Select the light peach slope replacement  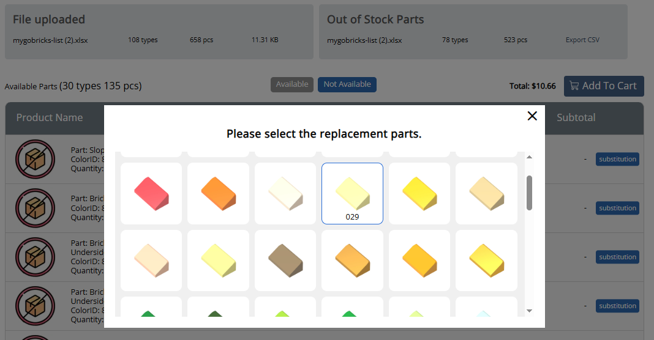click(x=151, y=260)
